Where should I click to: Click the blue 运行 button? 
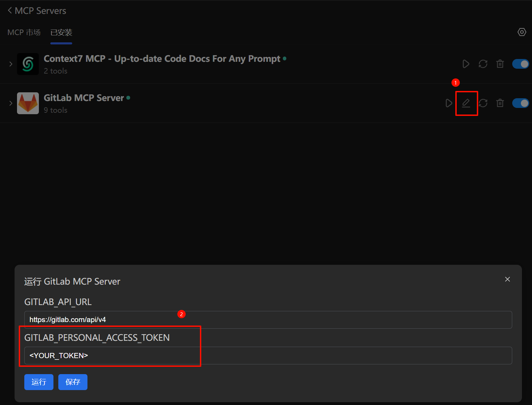[39, 382]
